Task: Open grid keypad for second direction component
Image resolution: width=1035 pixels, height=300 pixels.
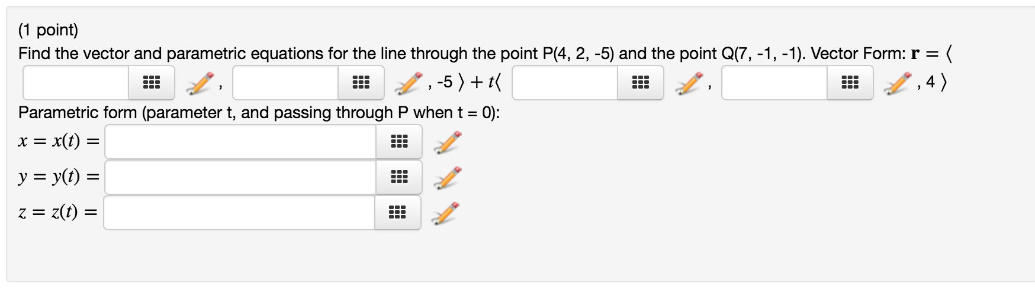Action: click(x=850, y=83)
